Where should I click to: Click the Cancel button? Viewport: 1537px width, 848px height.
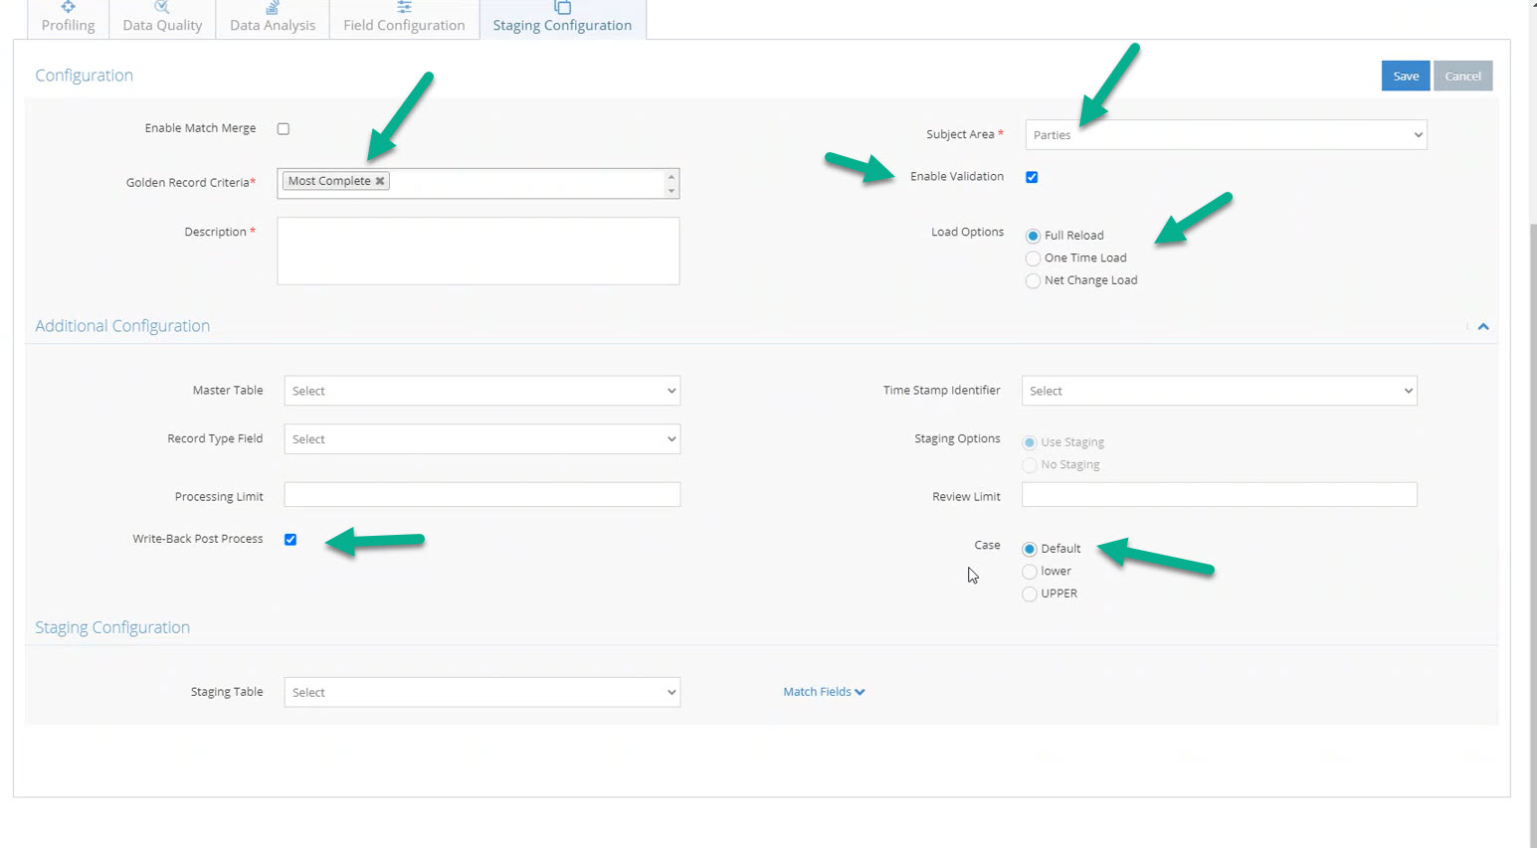point(1462,76)
